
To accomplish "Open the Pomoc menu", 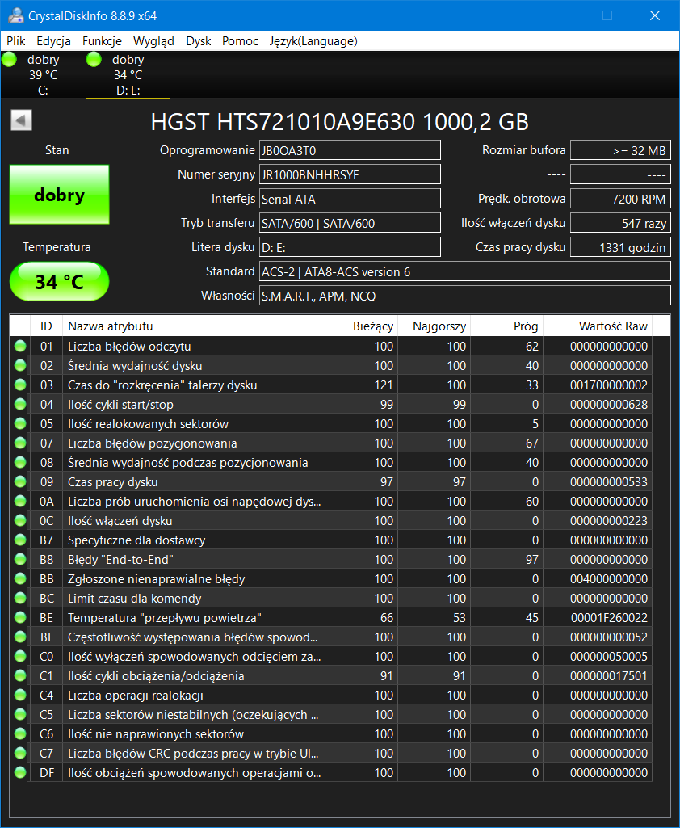I will [240, 41].
